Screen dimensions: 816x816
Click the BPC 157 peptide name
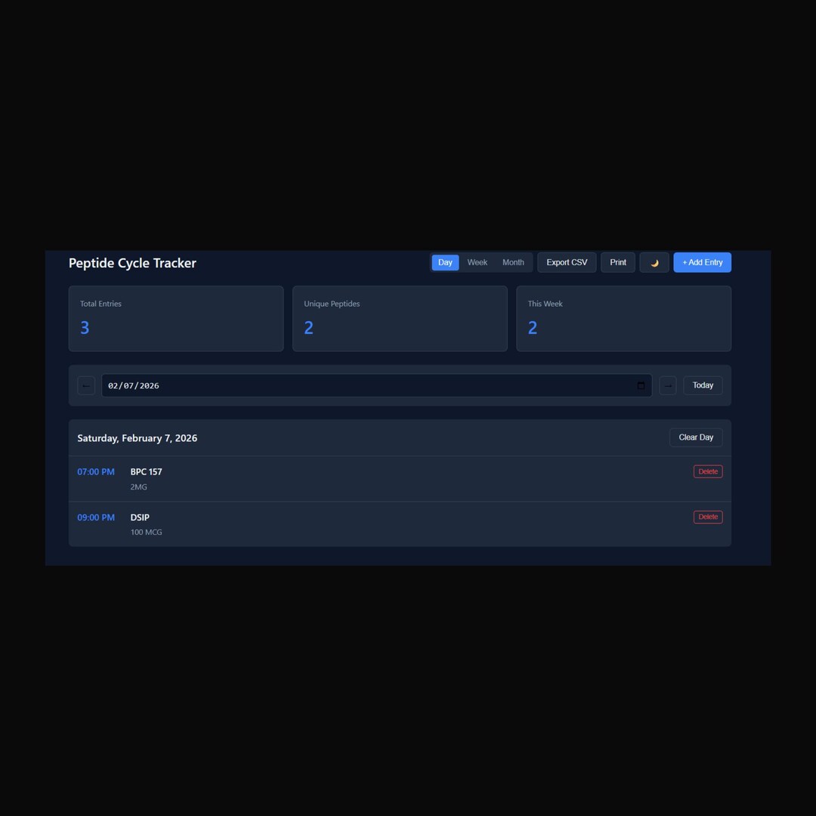(x=147, y=472)
